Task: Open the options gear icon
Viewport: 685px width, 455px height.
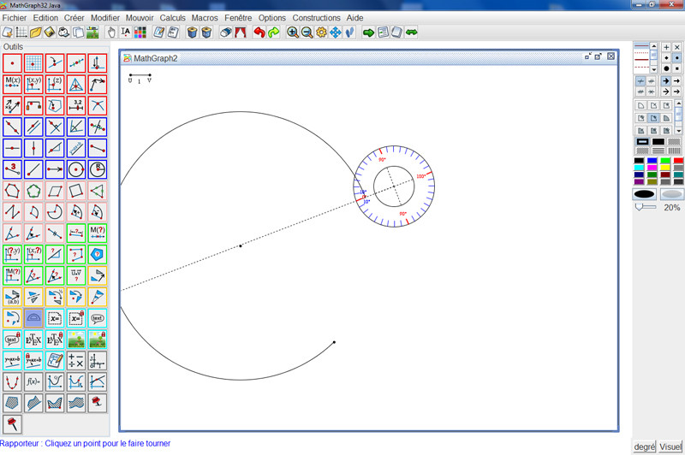Action: 321,32
